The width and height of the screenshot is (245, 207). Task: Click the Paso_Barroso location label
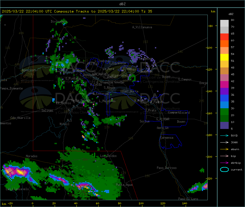click(x=167, y=168)
